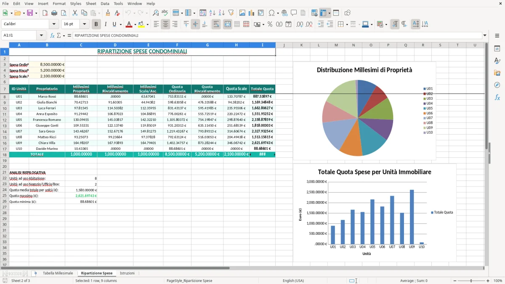Open the Data menu
The width and height of the screenshot is (505, 284).
coord(105,3)
